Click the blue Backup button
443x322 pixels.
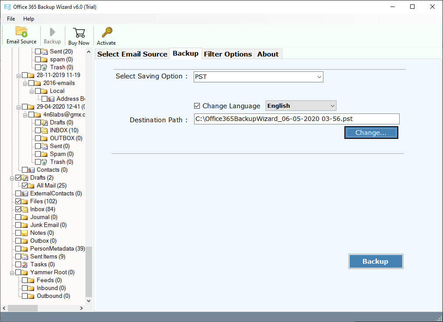(x=376, y=262)
